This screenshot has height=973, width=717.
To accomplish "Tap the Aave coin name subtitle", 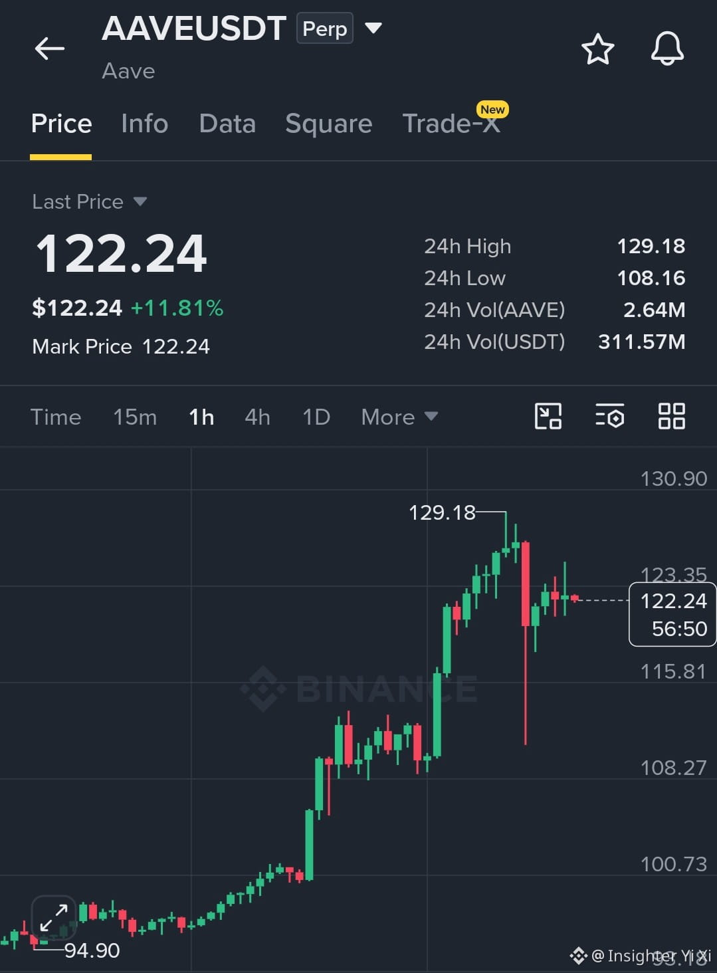I will point(128,71).
